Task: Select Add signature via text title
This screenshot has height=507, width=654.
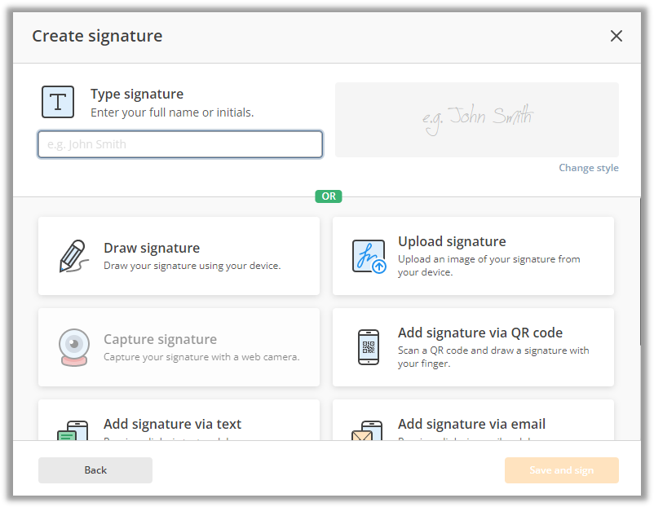Action: pos(172,424)
